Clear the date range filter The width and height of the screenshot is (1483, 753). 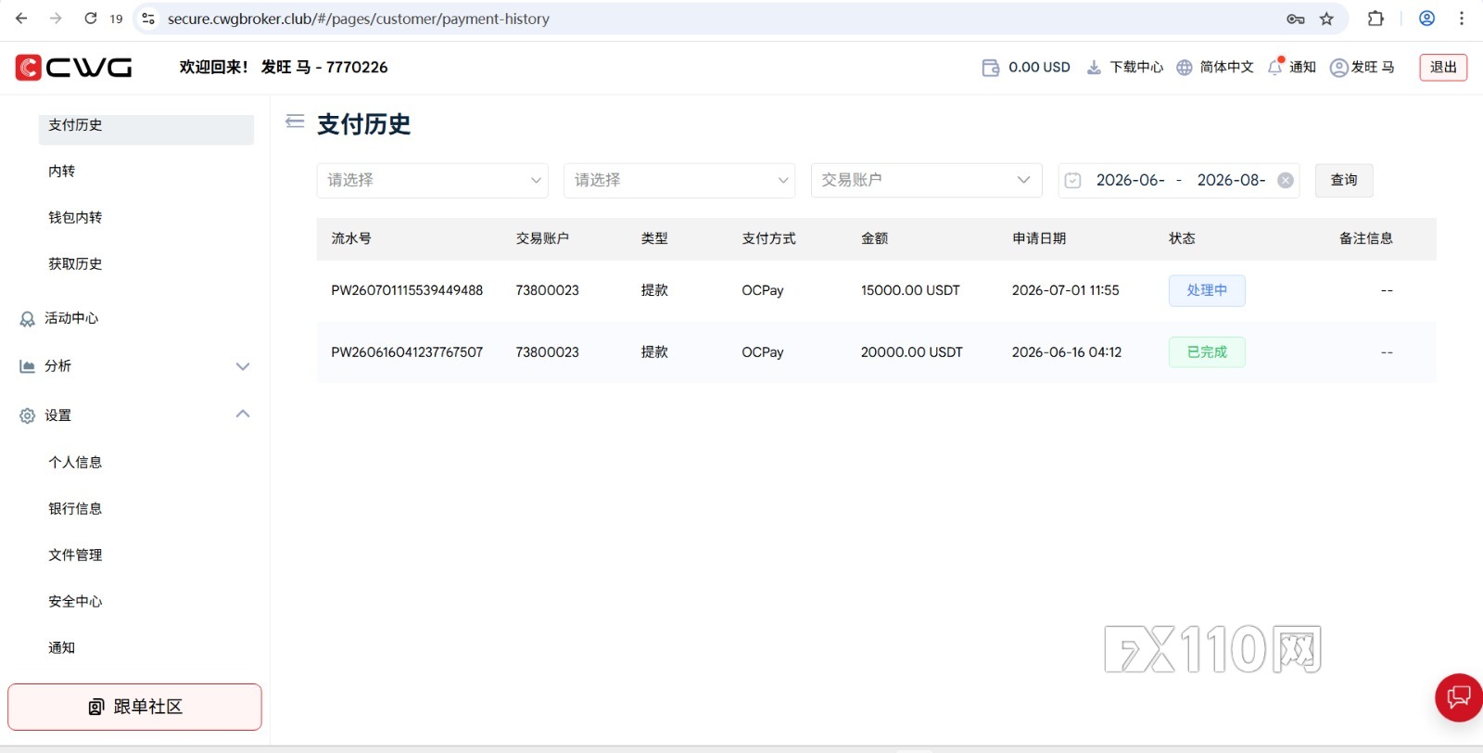[1286, 181]
